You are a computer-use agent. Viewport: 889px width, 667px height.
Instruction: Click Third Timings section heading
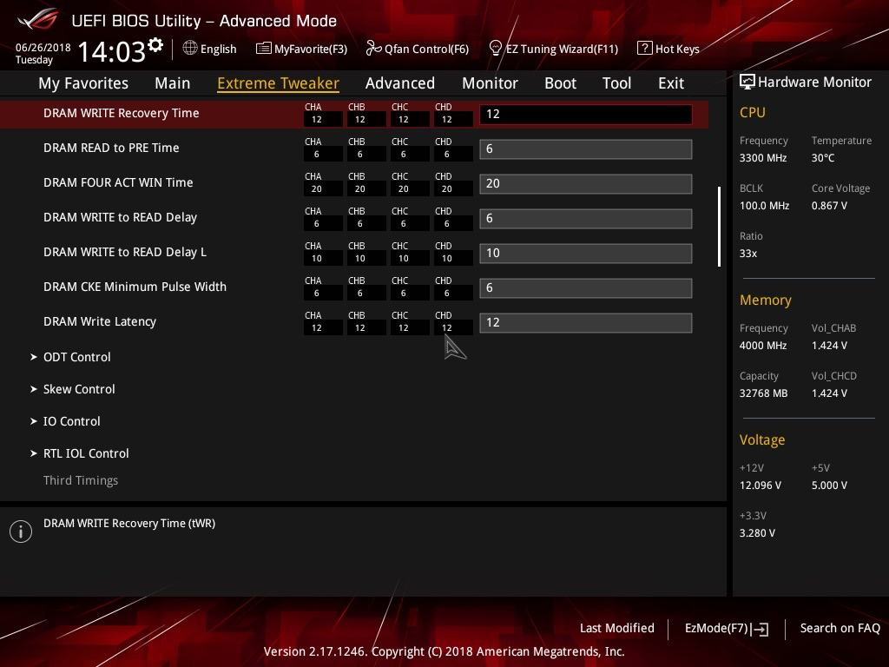81,480
